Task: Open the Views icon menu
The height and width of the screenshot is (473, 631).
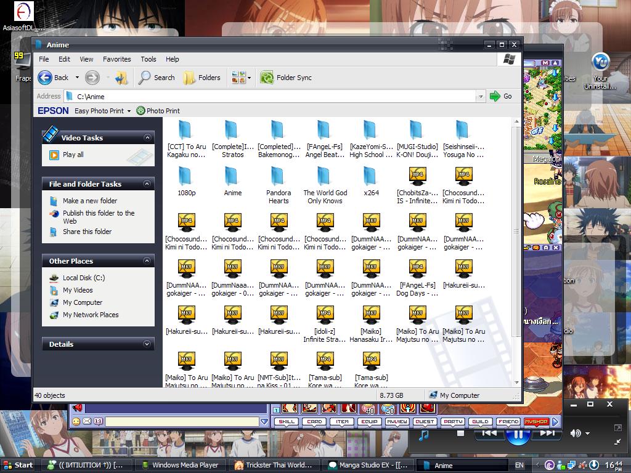Action: tap(241, 78)
